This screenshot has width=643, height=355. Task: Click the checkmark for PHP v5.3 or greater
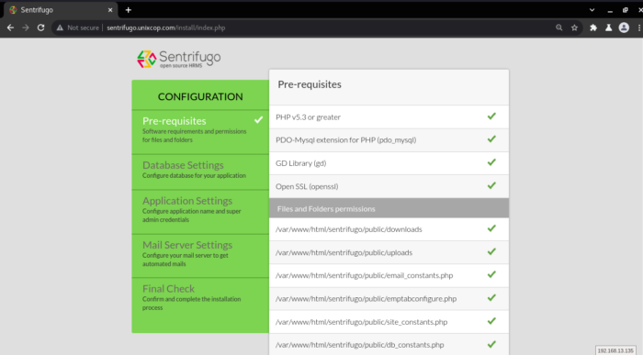pyautogui.click(x=491, y=116)
